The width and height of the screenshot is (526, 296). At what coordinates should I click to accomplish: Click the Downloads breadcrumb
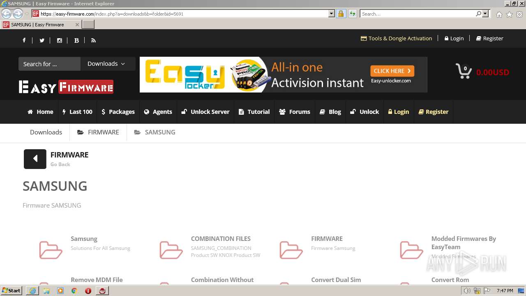[46, 132]
